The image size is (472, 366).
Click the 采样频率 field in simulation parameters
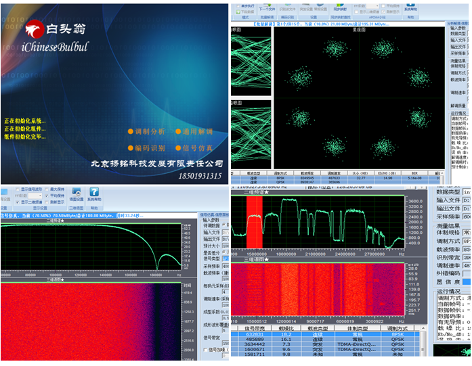[226, 266]
